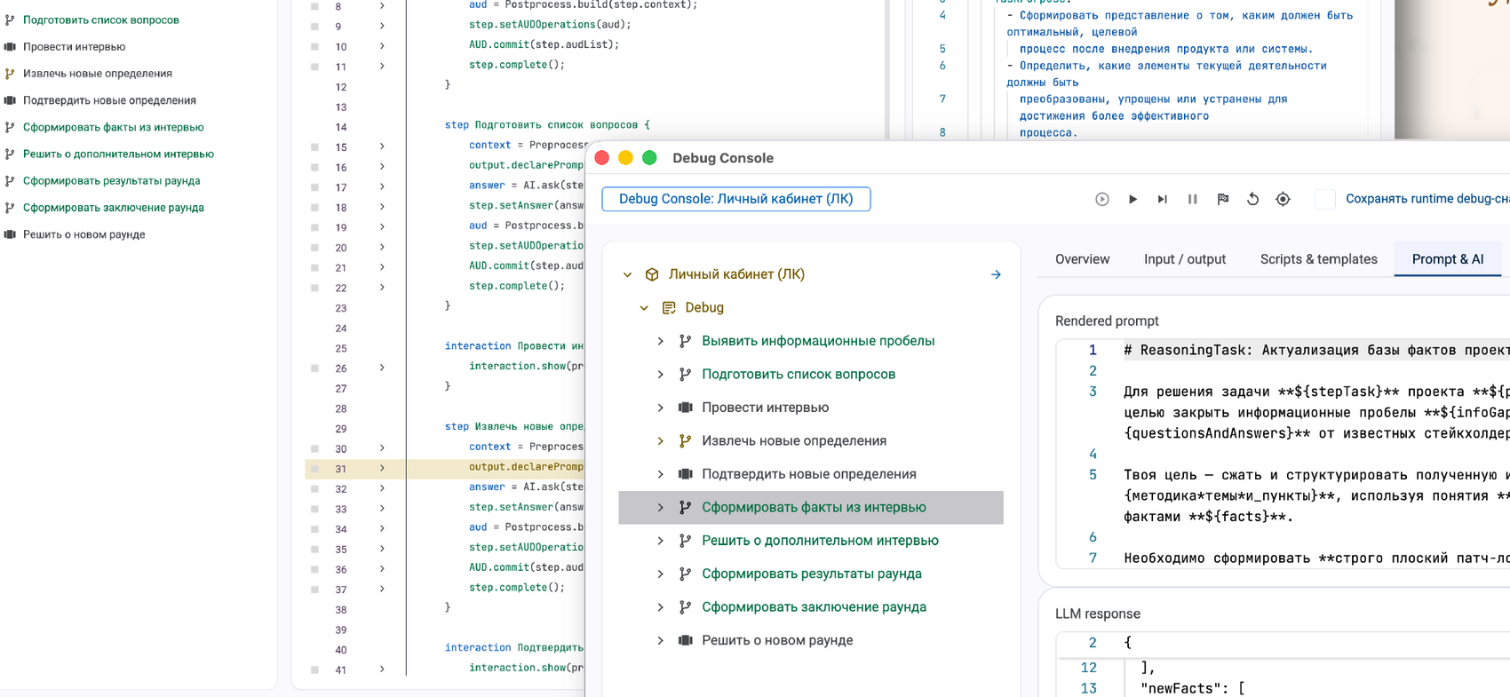Toggle breakpoint marker on code line 18
This screenshot has width=1510, height=697.
click(x=314, y=207)
